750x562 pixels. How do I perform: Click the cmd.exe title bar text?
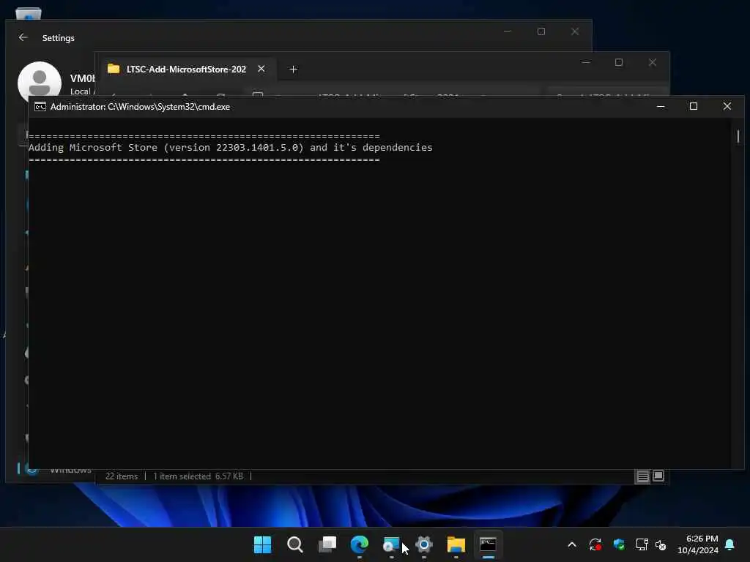(140, 107)
